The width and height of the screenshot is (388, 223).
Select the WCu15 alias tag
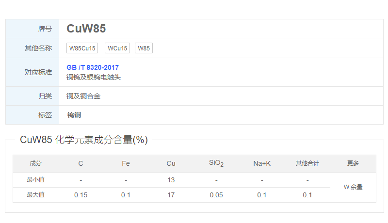(x=117, y=48)
